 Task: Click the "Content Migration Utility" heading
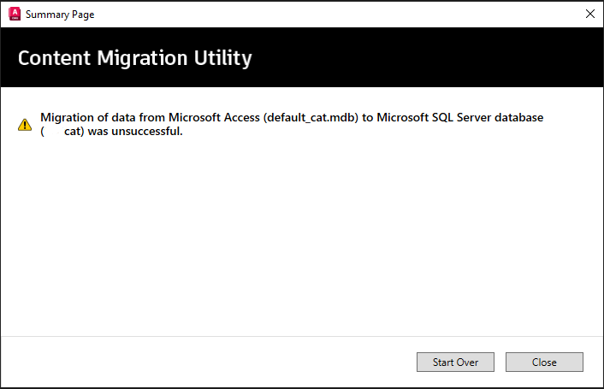click(134, 58)
